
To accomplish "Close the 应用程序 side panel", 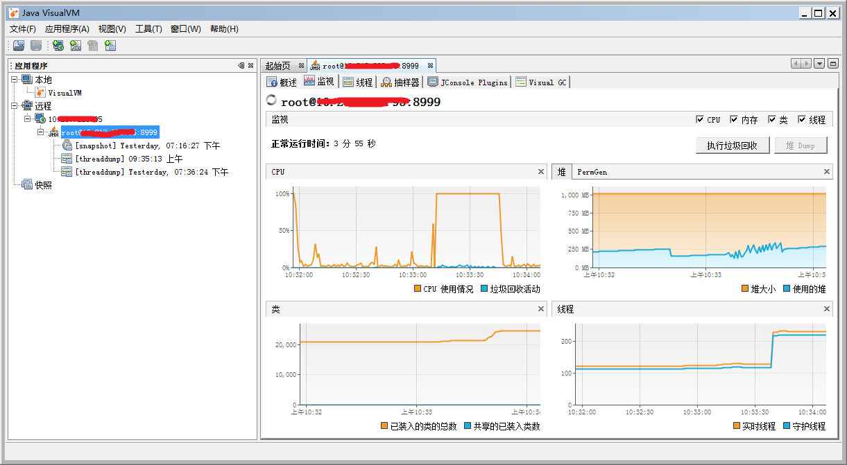I will (250, 66).
